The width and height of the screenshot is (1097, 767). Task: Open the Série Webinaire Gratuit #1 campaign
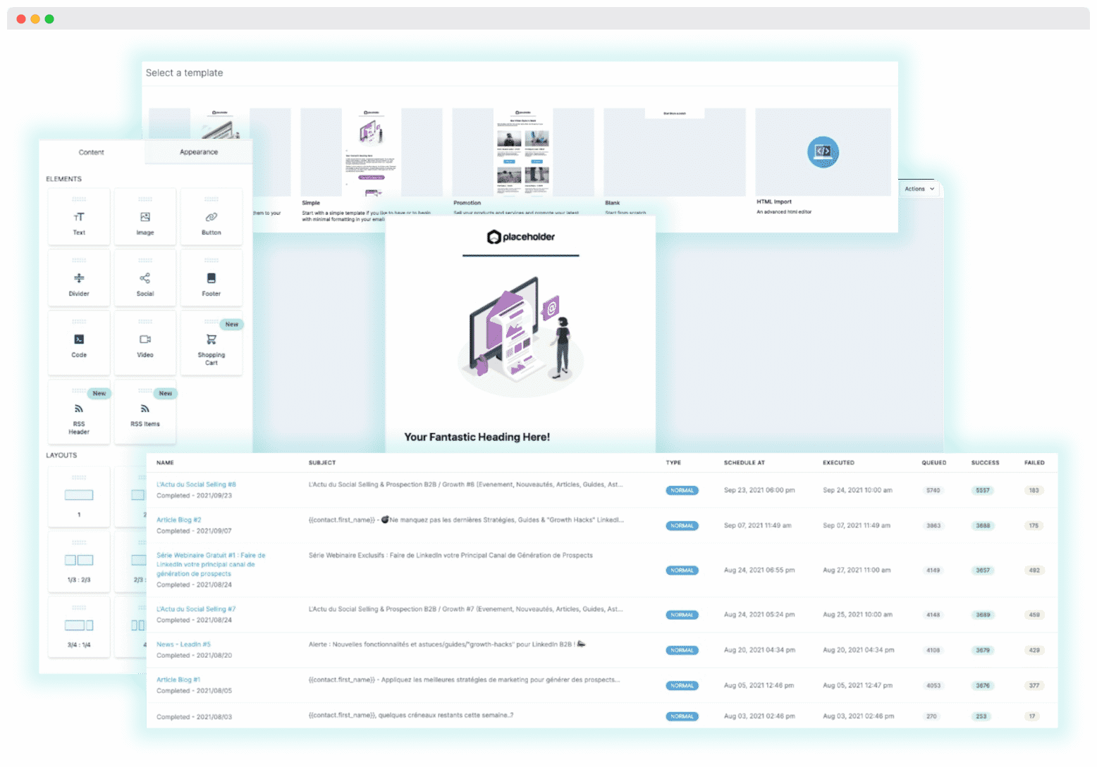(211, 564)
